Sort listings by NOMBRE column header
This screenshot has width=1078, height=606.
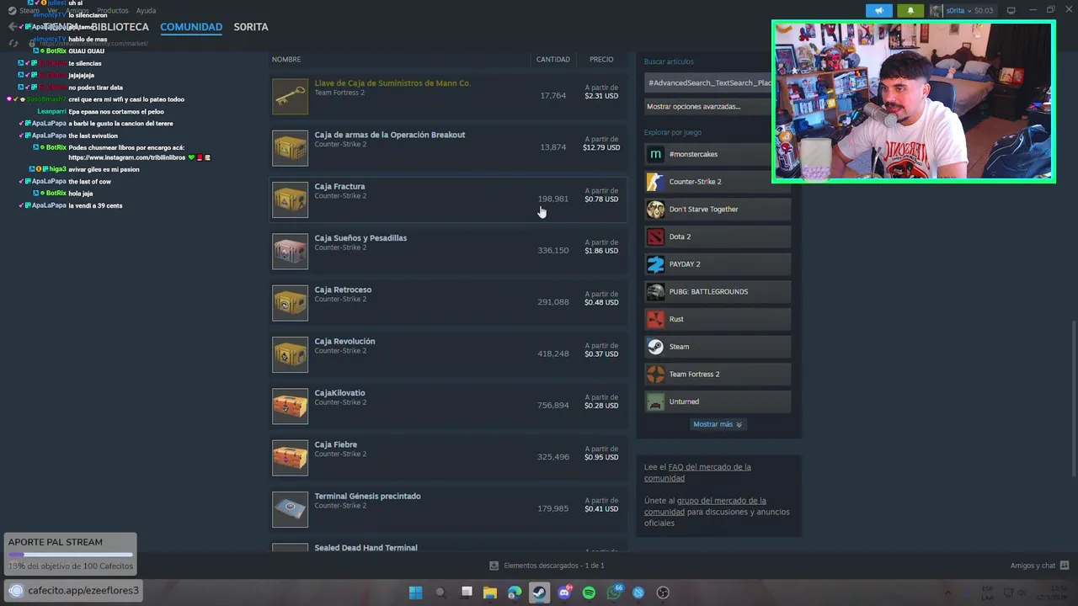coord(286,60)
